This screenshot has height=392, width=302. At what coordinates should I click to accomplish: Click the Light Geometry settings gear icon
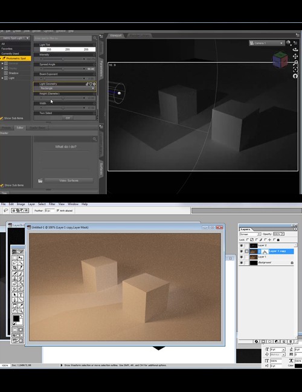tap(94, 84)
